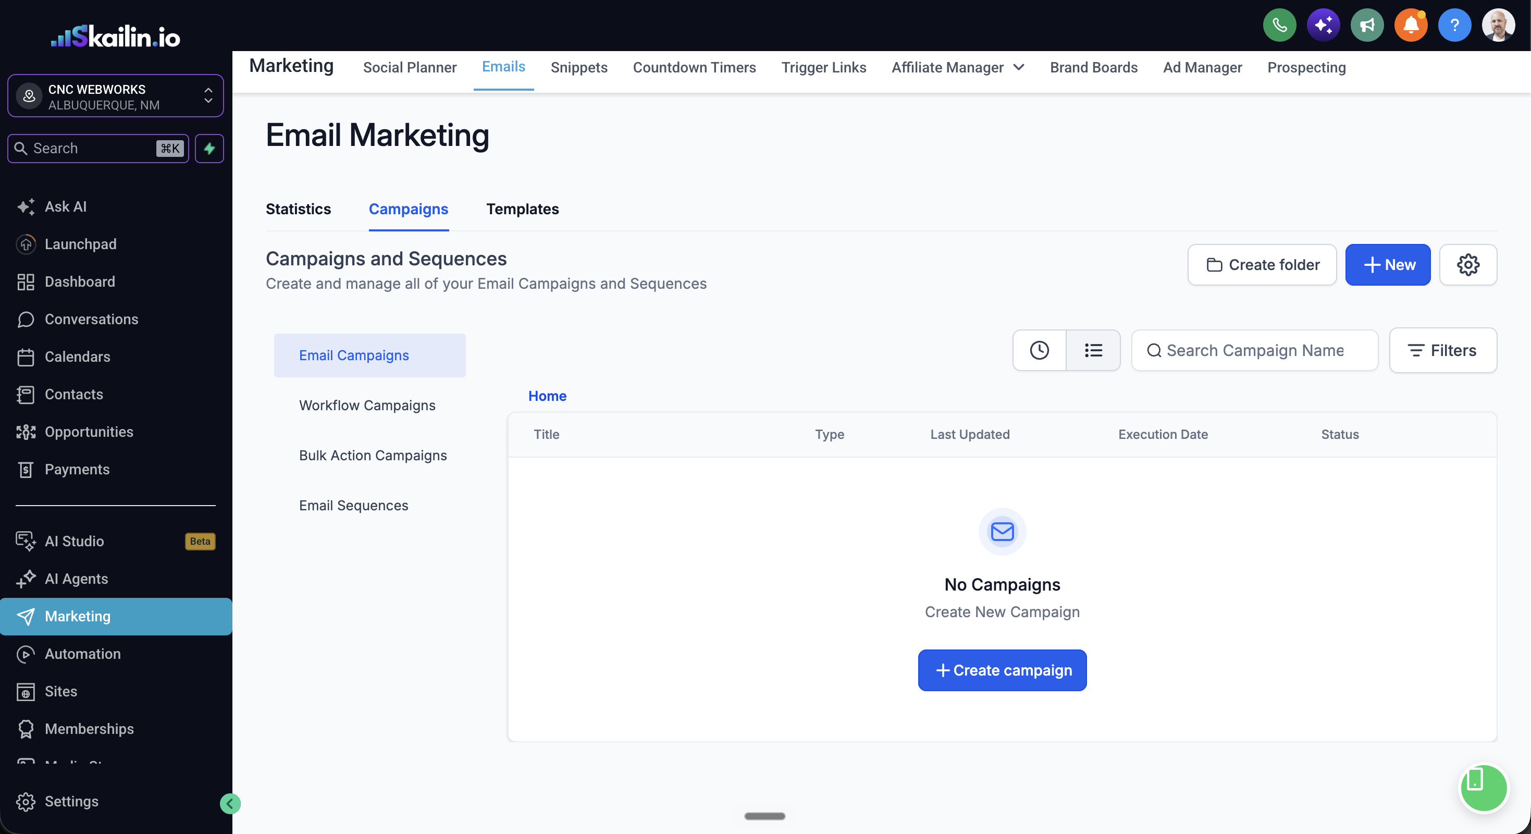Screen dimensions: 1531x834
Task: Click the megaphone announcements icon
Action: click(x=1367, y=25)
